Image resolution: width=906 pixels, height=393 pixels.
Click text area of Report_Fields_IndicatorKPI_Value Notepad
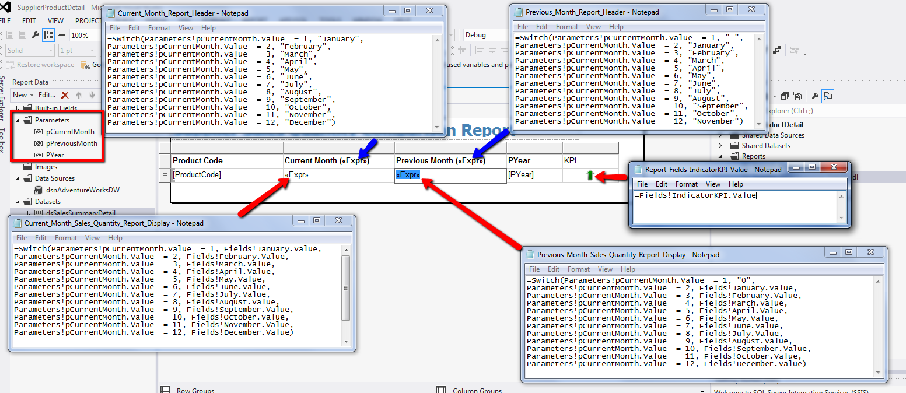coord(736,206)
